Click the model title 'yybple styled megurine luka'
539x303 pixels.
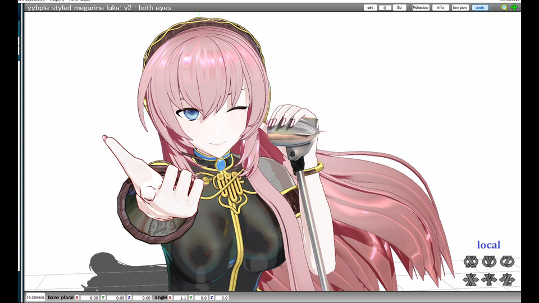[74, 7]
